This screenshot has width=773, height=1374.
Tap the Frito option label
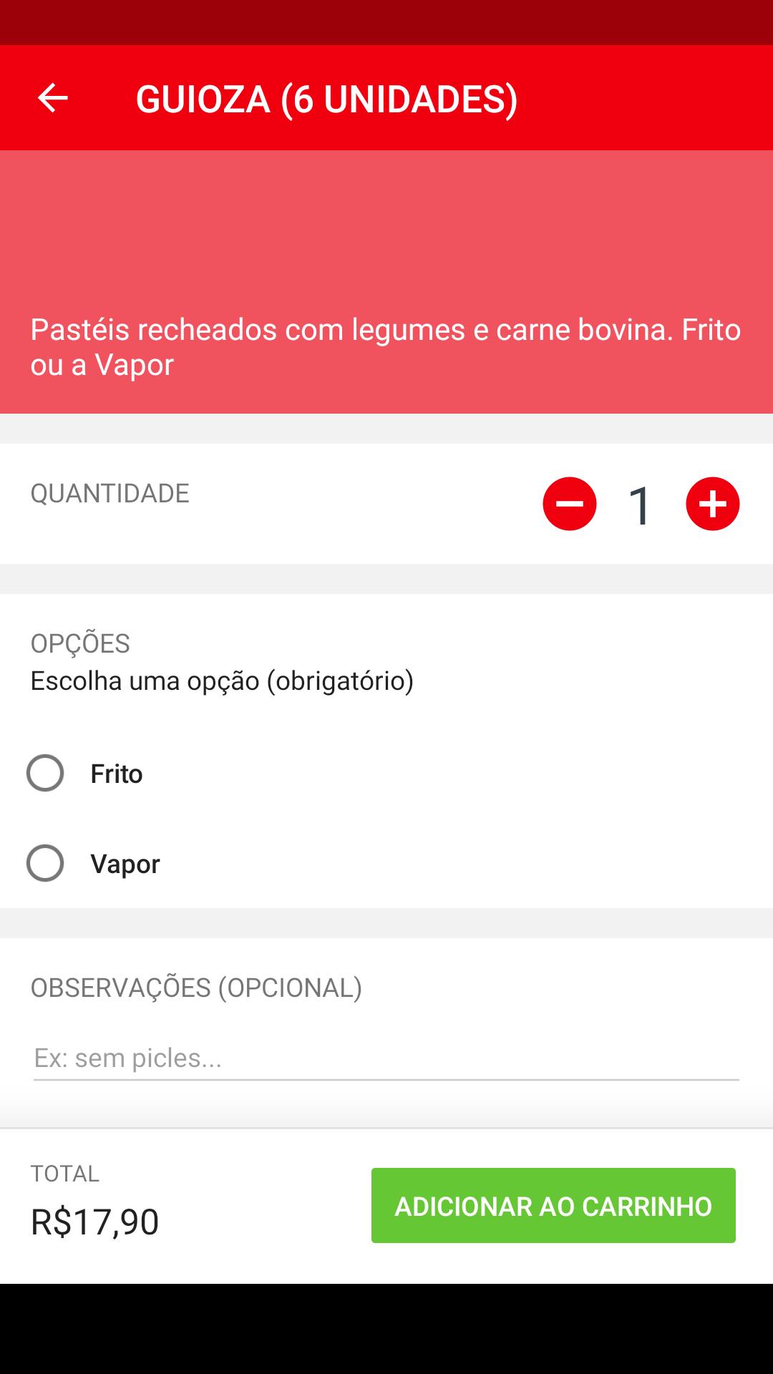click(117, 774)
